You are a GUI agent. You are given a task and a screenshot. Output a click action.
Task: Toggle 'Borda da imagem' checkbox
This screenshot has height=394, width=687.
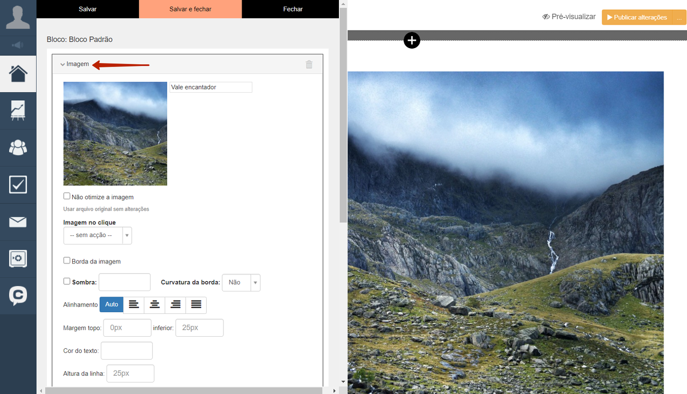tap(67, 261)
